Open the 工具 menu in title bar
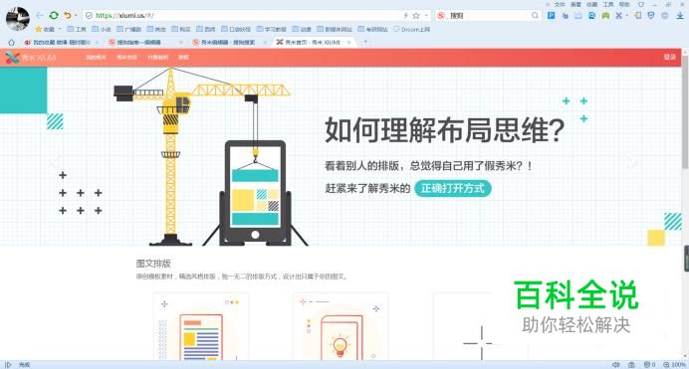689x369 pixels. pos(608,4)
